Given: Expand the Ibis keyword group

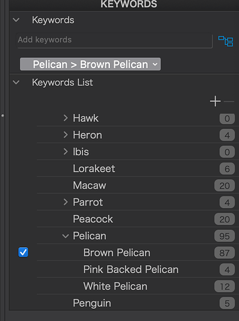Looking at the screenshot, I should tap(66, 152).
